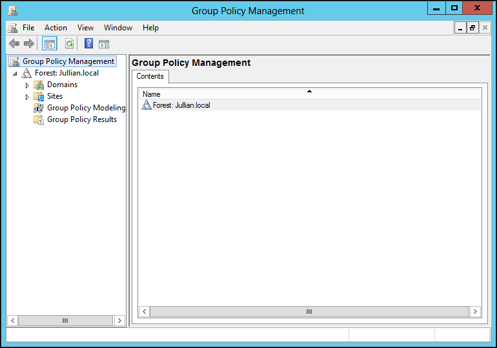Select the Group Policy Management root node
Image resolution: width=497 pixels, height=348 pixels.
pos(68,61)
